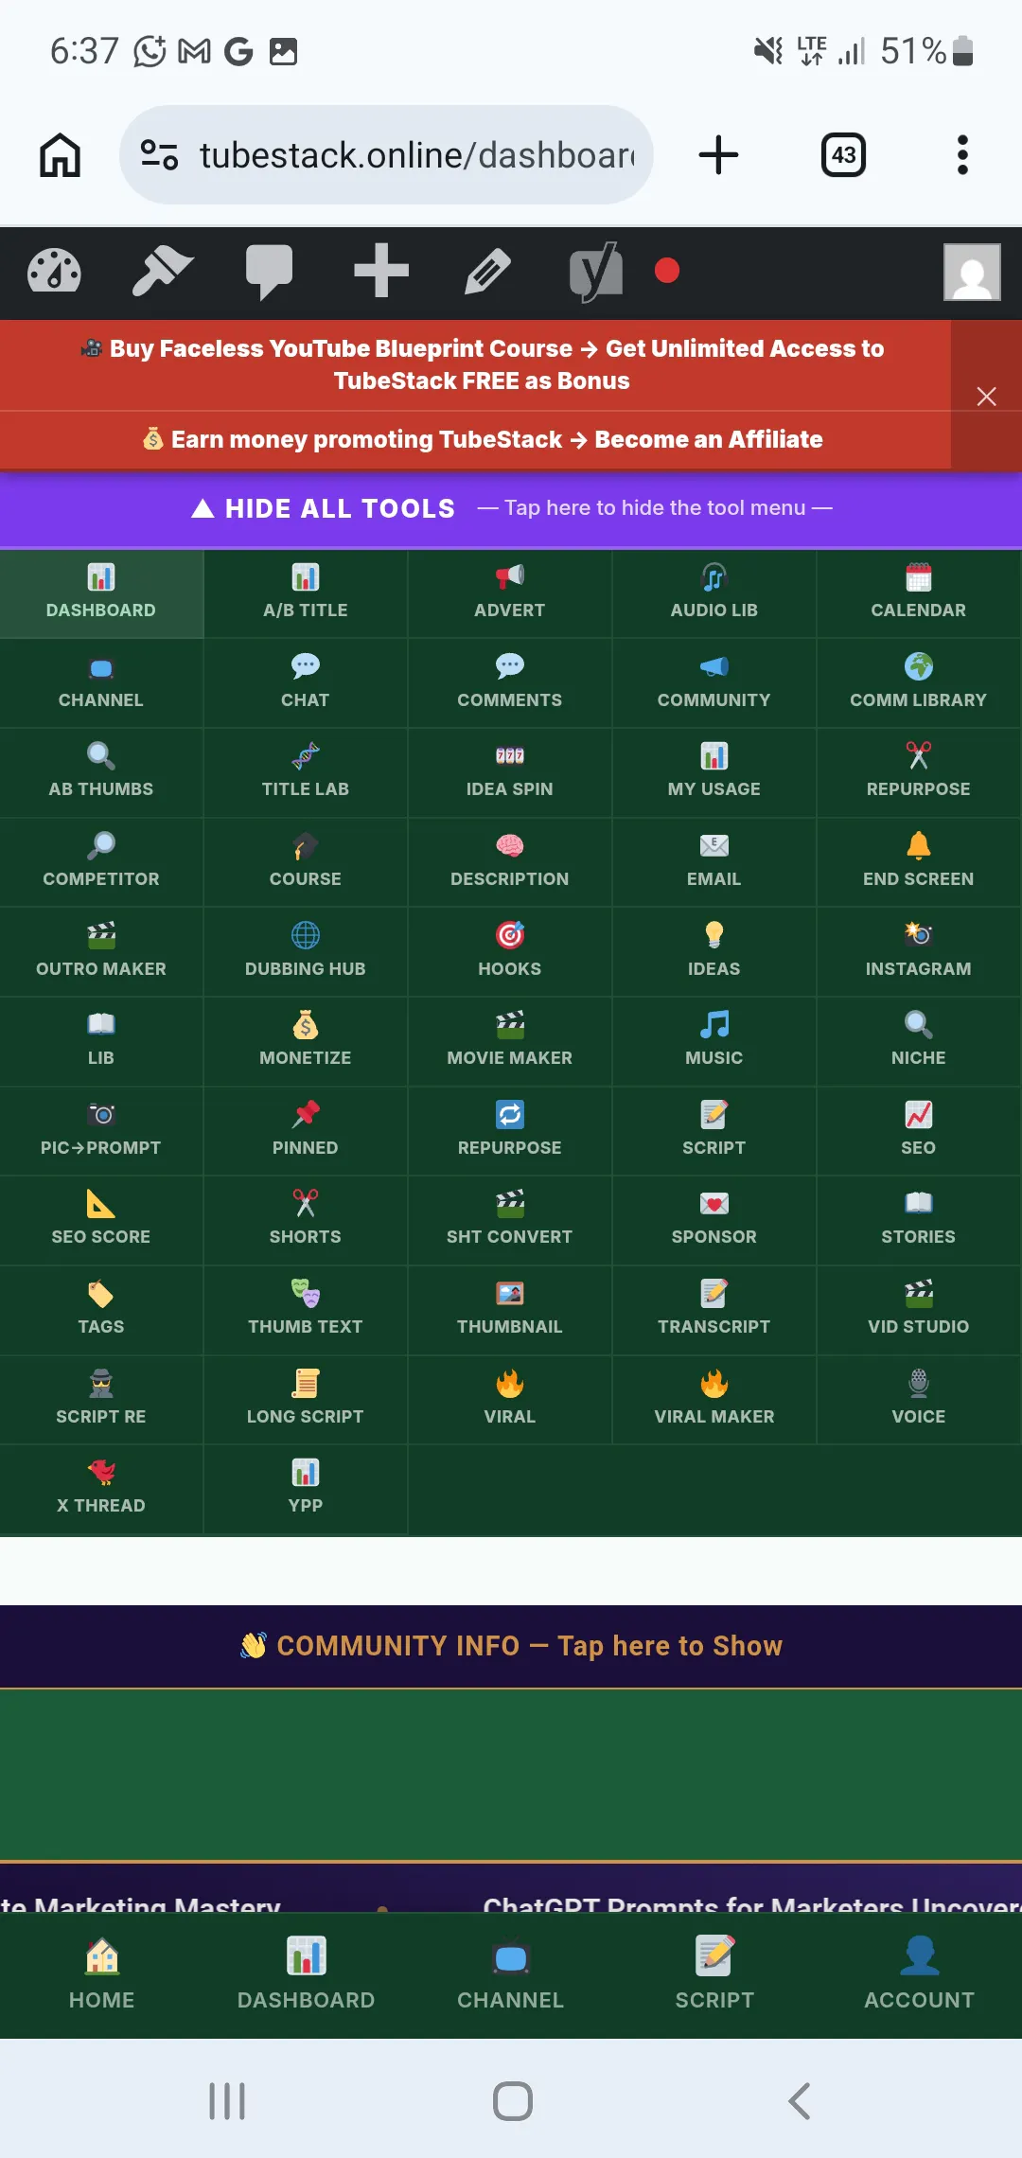Open the Instagram tool

(919, 952)
